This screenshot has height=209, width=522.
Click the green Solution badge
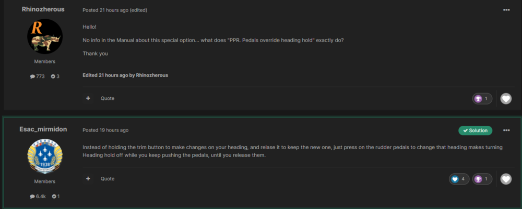click(475, 130)
